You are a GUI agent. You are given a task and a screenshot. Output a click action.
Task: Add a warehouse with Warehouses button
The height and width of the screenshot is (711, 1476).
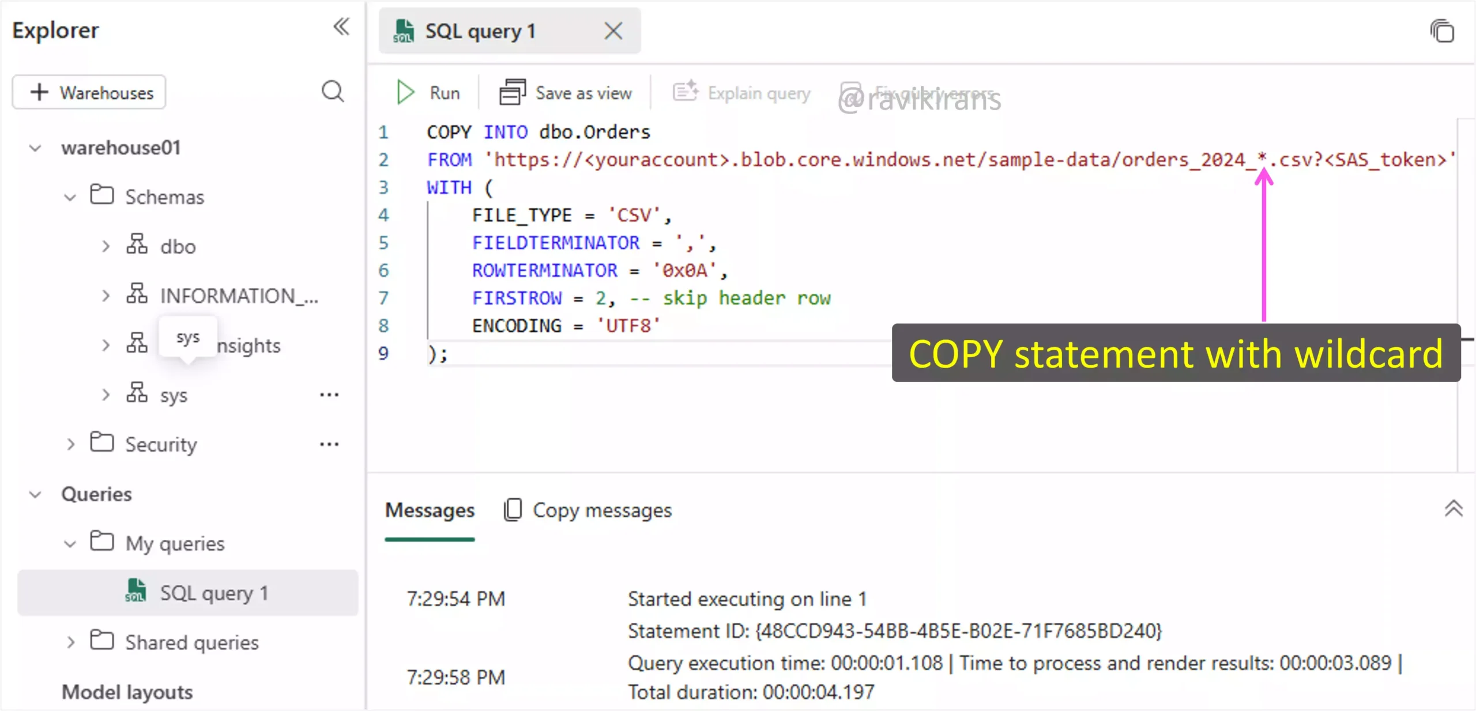pos(89,92)
